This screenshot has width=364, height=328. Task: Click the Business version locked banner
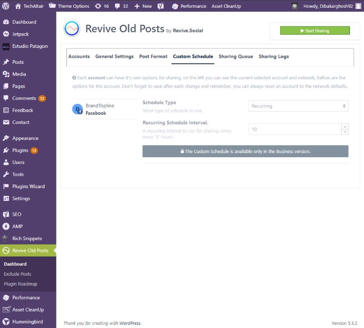pos(245,151)
